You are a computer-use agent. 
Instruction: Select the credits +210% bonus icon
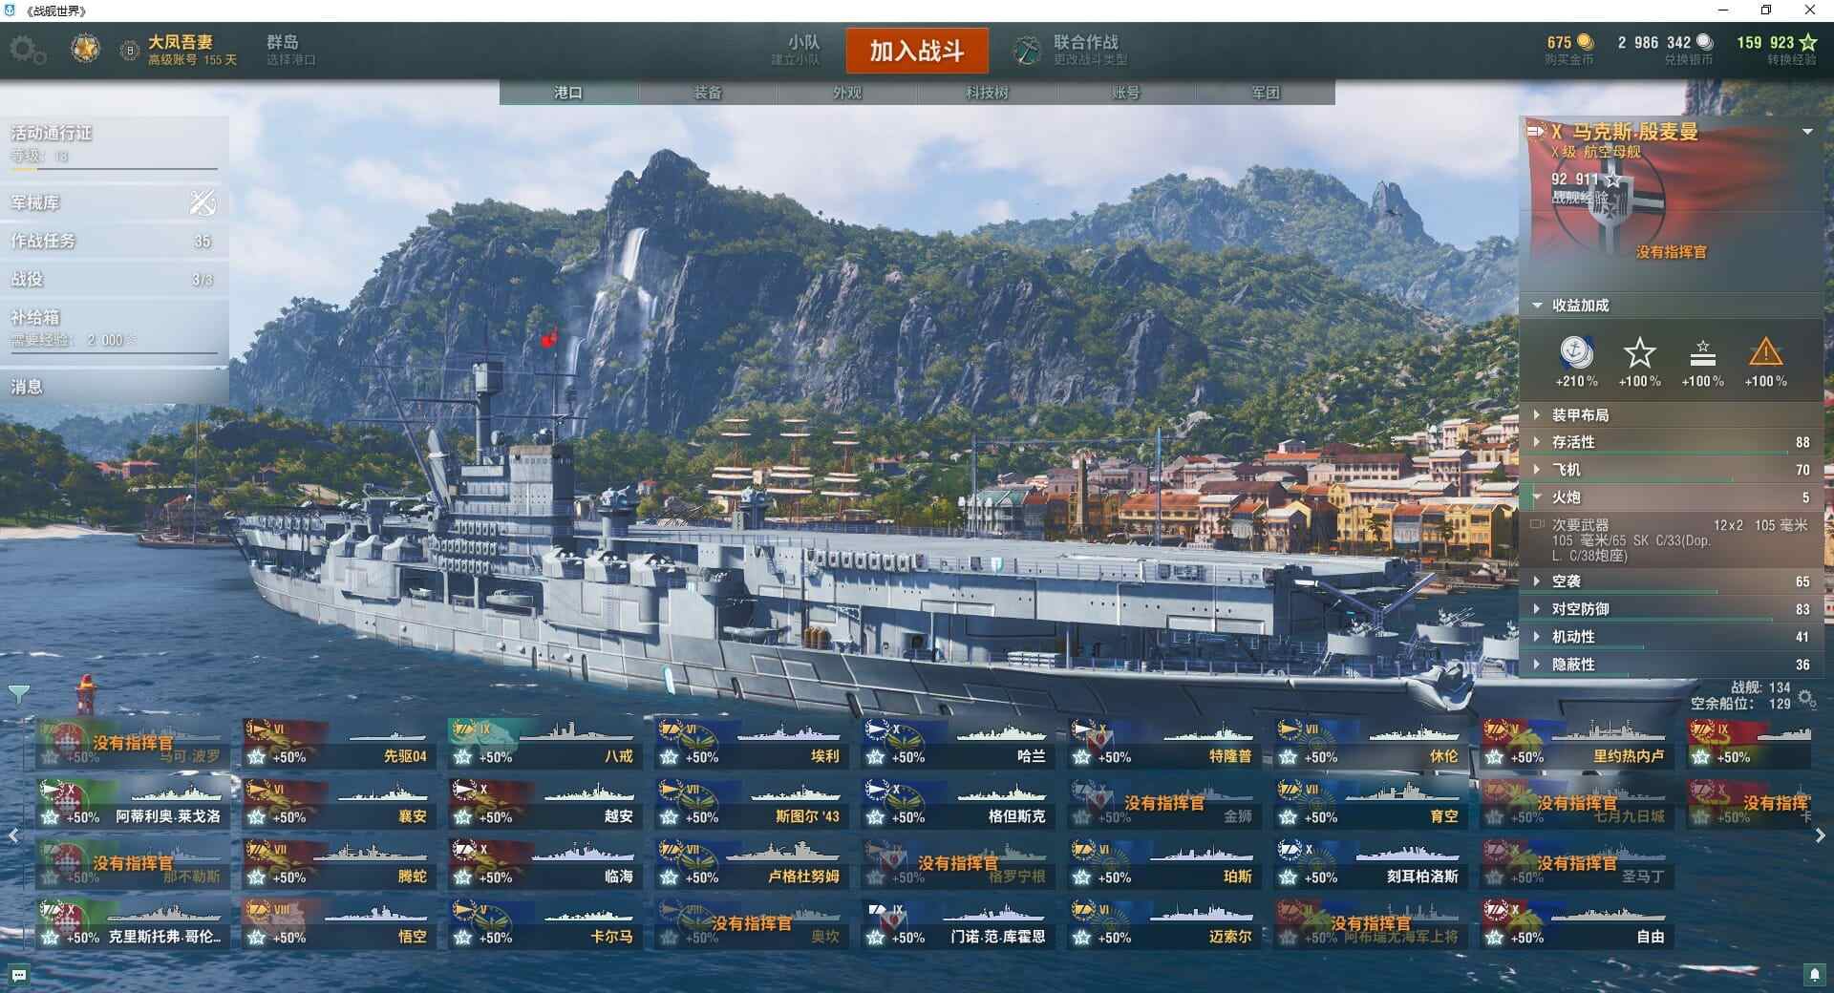coord(1576,362)
